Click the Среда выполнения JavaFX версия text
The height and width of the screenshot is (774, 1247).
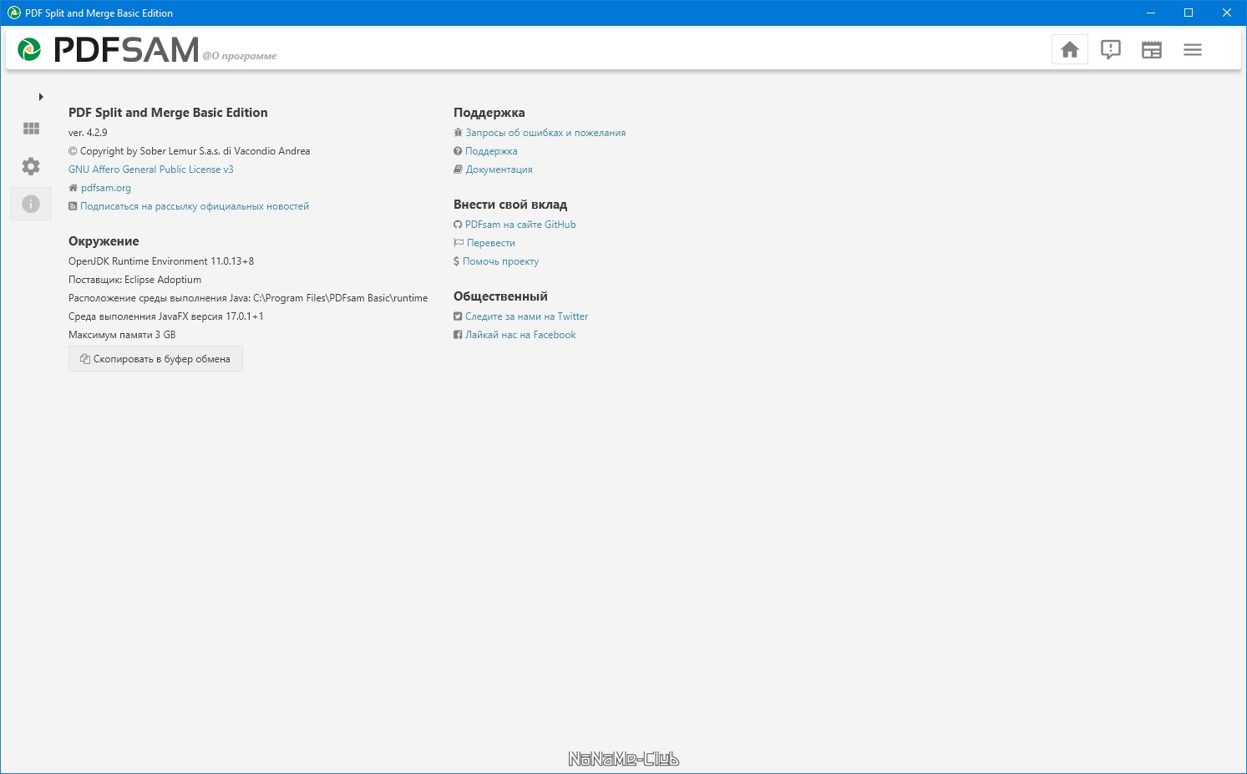coord(166,316)
